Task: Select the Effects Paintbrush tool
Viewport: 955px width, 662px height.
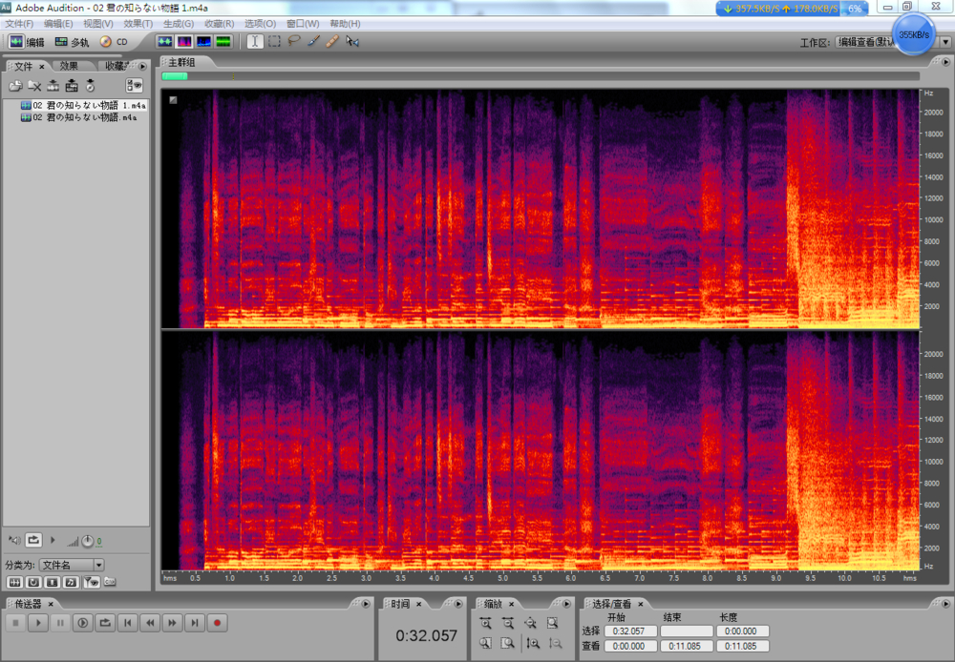Action: point(313,42)
